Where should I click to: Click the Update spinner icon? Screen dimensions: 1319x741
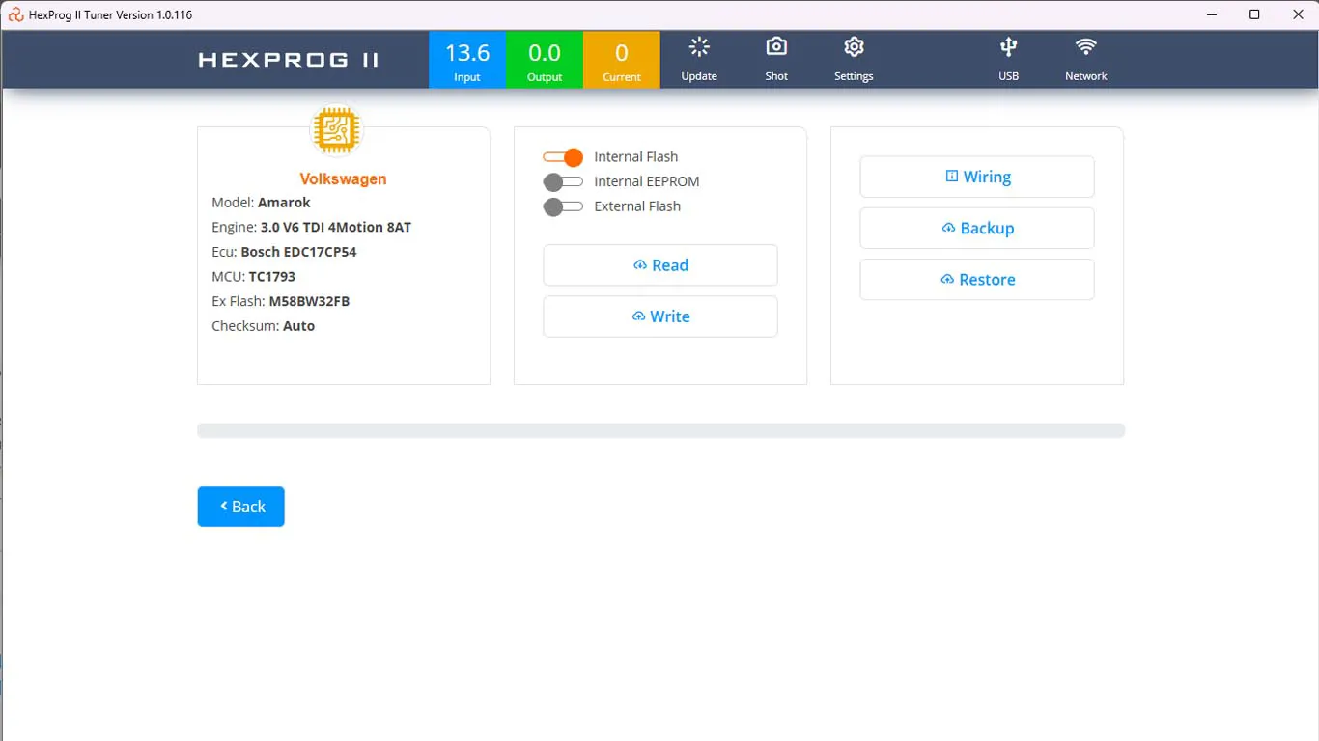[699, 47]
